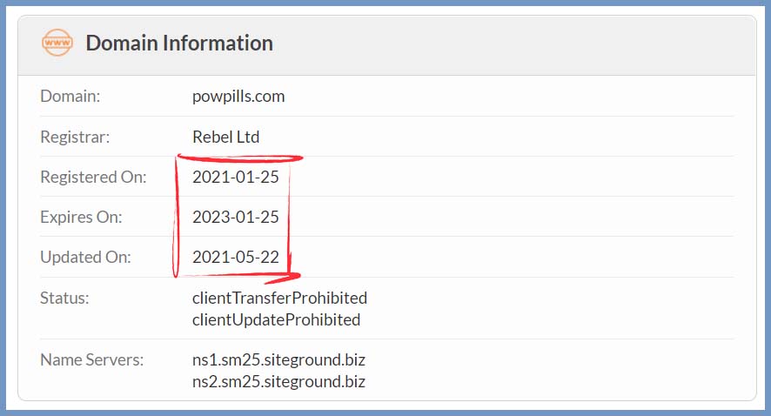Click the registered date 2021-01-25

[236, 177]
